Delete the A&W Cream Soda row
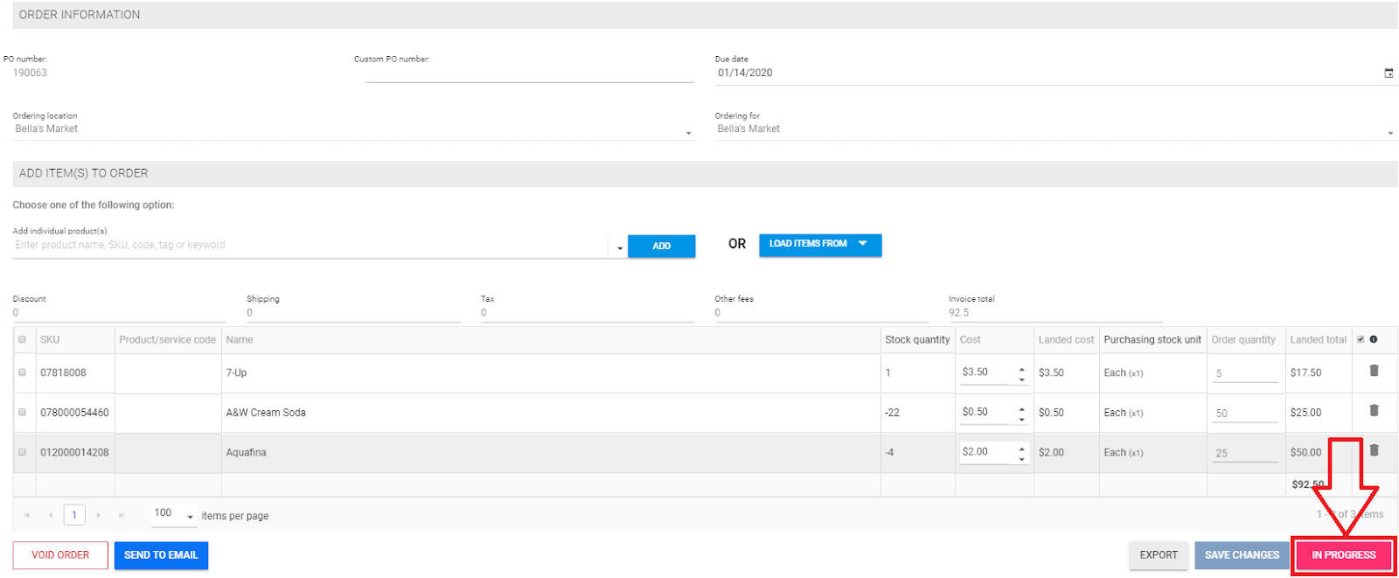The height and width of the screenshot is (578, 1399). (x=1374, y=411)
